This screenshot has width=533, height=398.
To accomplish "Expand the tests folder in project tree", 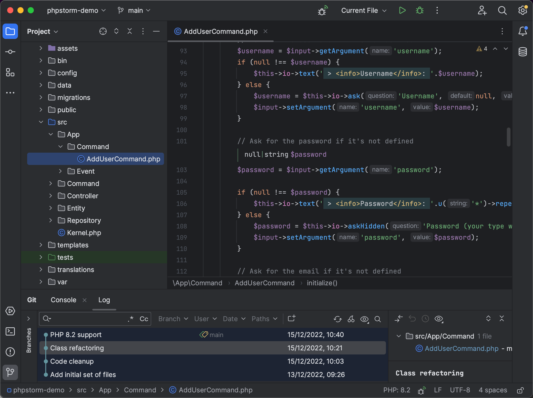I will pyautogui.click(x=40, y=257).
